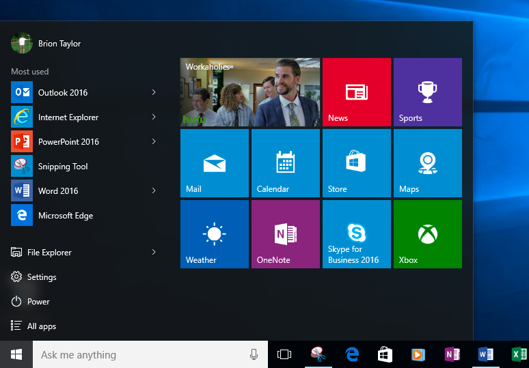This screenshot has width=529, height=368.
Task: Open the Store tile
Action: (x=357, y=163)
